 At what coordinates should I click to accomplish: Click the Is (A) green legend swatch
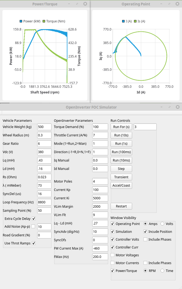click(x=135, y=21)
